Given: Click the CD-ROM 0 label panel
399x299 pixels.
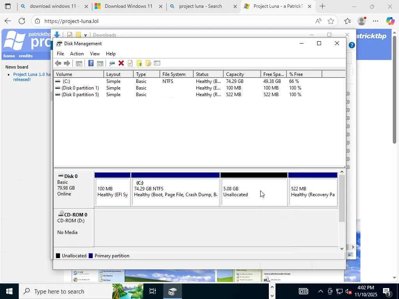Looking at the screenshot, I should point(74,228).
